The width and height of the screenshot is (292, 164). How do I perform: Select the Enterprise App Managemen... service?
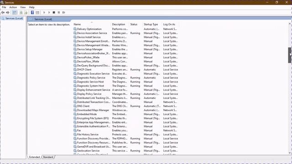(x=126, y=123)
